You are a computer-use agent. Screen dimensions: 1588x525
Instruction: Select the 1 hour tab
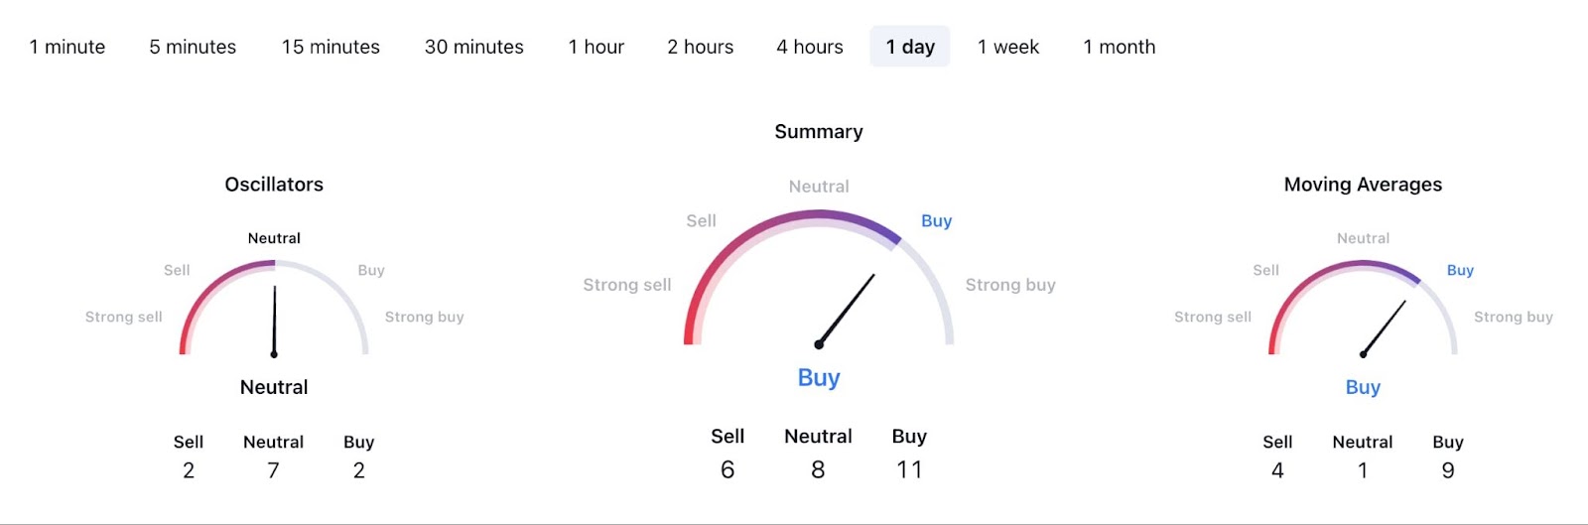[595, 47]
